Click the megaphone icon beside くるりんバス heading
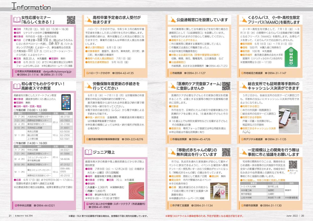This screenshot has height=221, width=313. coord(243,20)
